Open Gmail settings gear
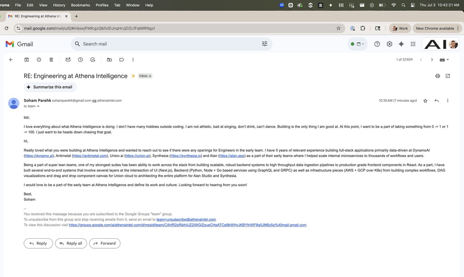 click(x=389, y=44)
